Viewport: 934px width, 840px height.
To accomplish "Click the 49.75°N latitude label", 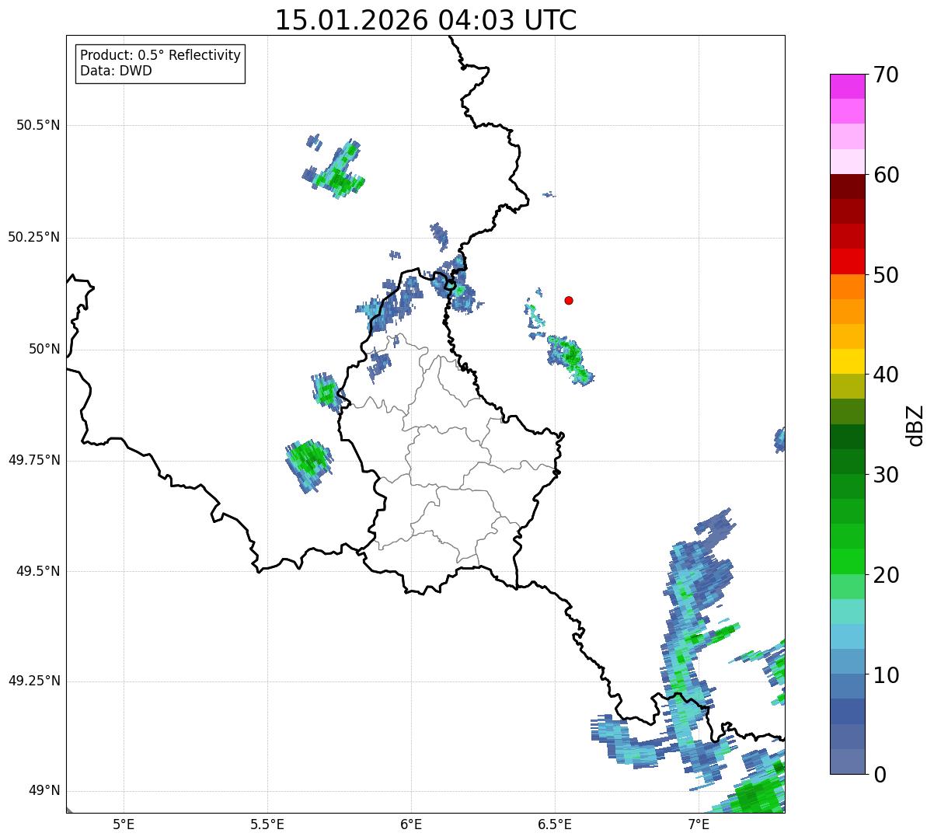I will (x=34, y=460).
